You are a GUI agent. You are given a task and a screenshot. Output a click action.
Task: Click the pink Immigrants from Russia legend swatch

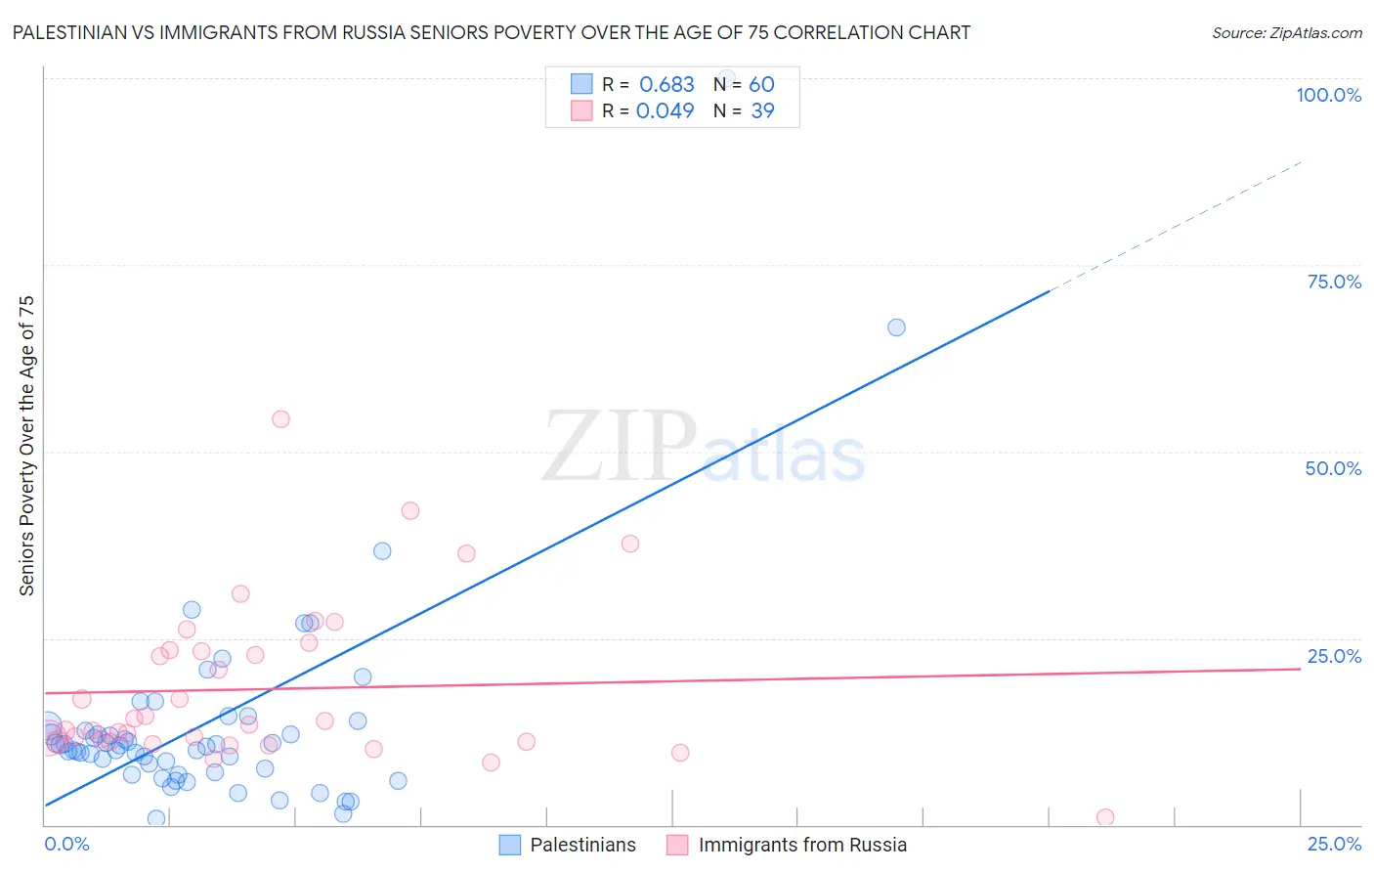[x=677, y=845]
